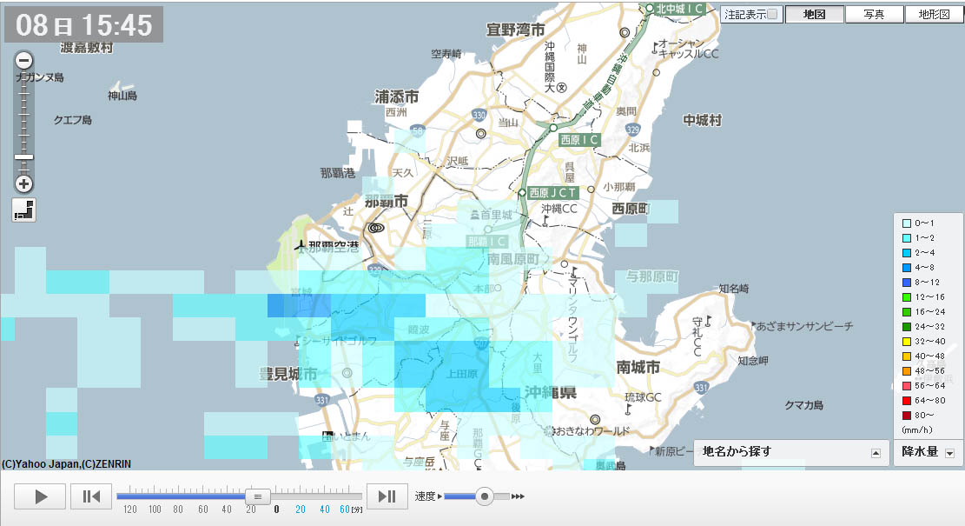Screen dimensions: 965x526
Task: Enable the 注記表示 checkbox
Action: 772,15
